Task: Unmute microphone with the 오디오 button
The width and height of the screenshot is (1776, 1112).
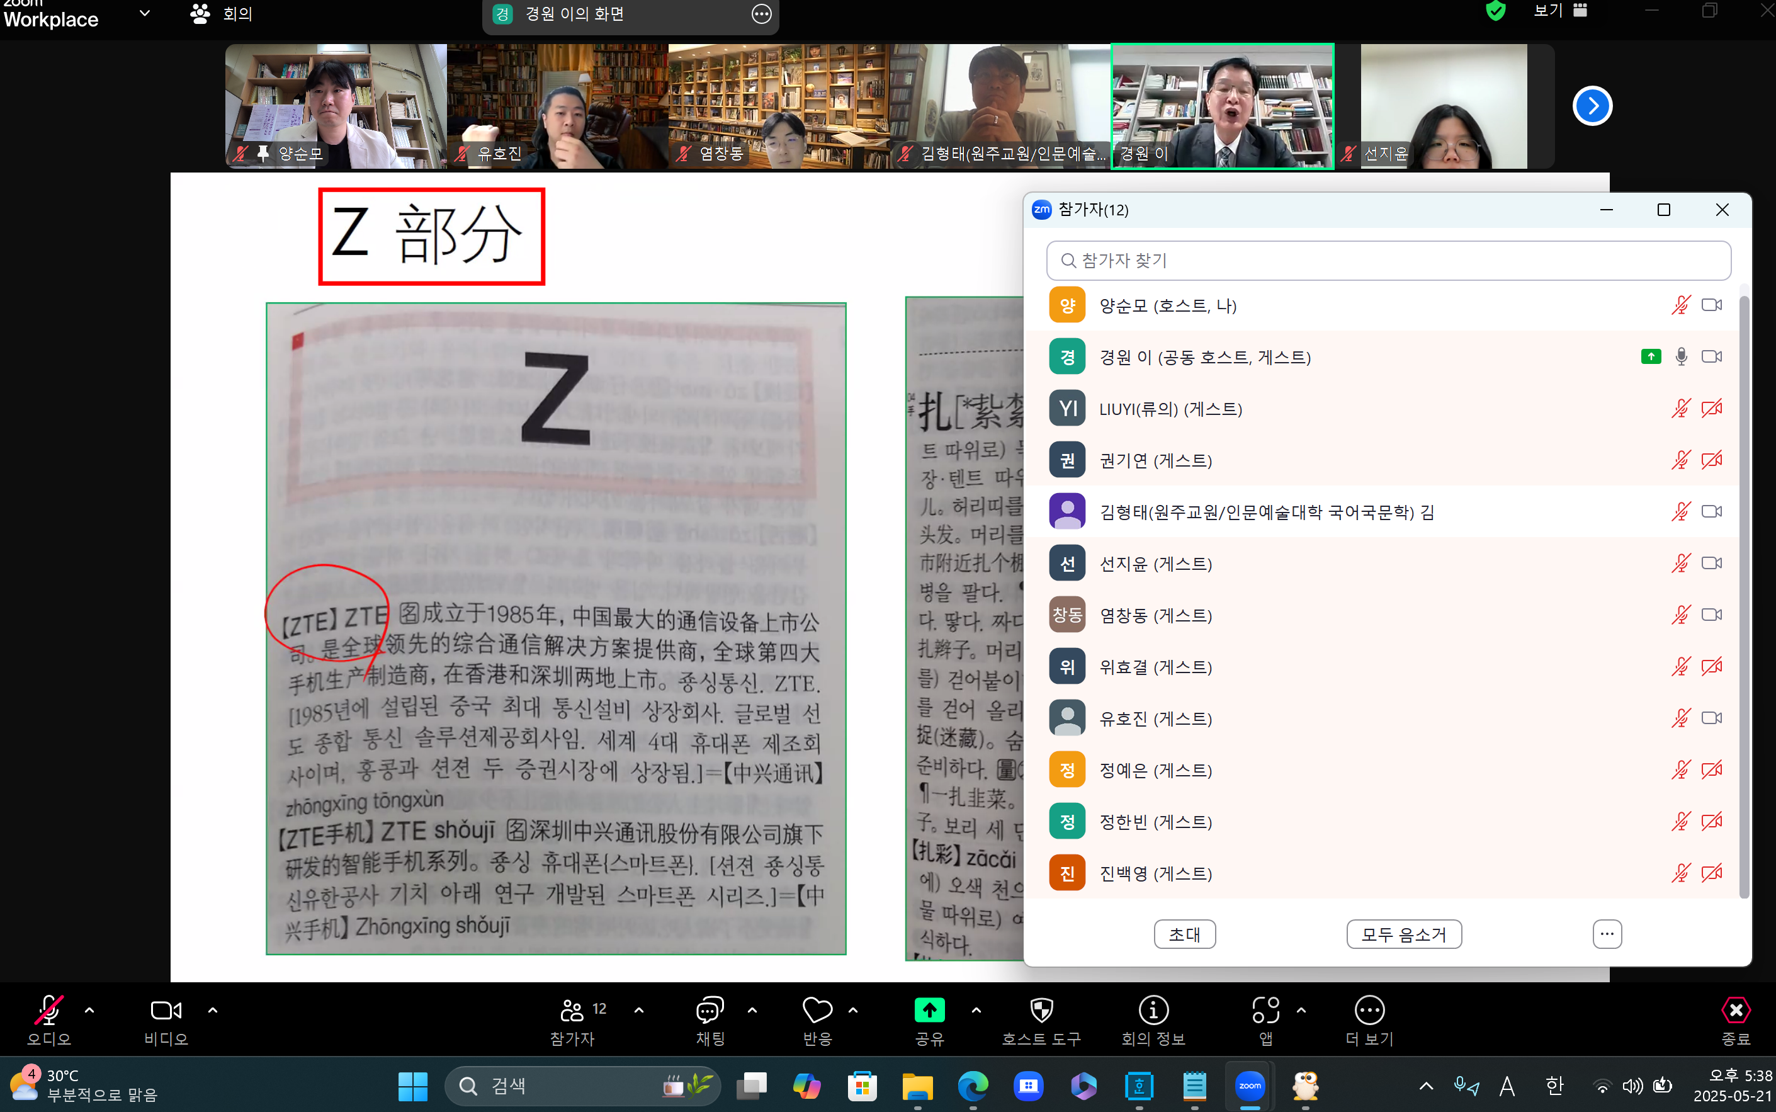Action: point(49,1019)
